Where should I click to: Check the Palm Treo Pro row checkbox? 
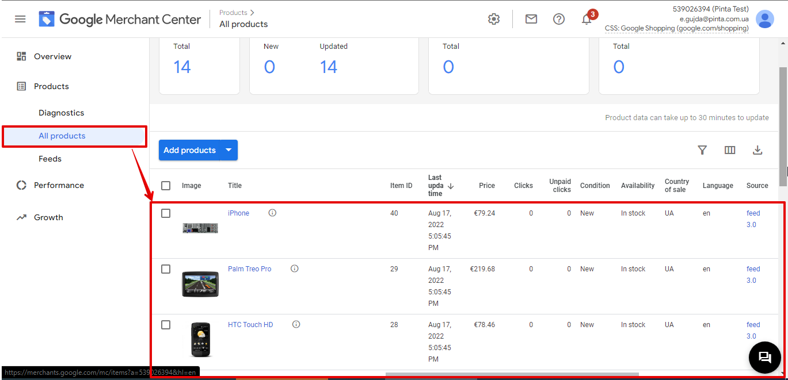pyautogui.click(x=166, y=269)
